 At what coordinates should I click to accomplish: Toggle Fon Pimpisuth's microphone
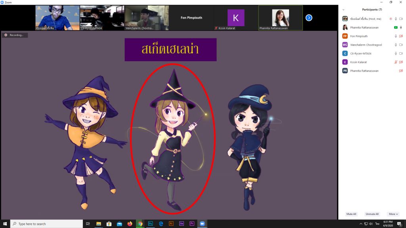pos(396,36)
